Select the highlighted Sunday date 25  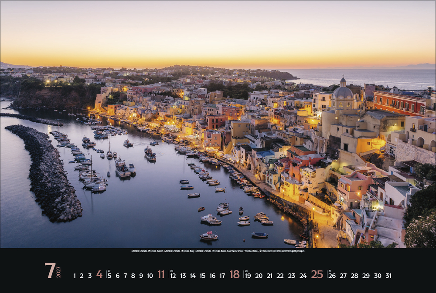pyautogui.click(x=317, y=274)
